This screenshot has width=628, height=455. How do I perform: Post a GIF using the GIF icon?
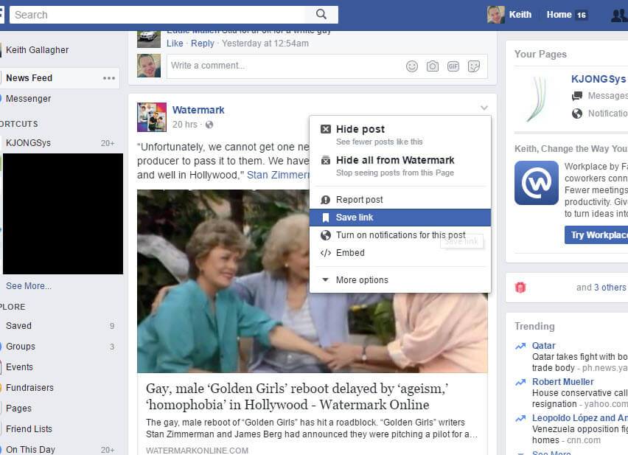[x=453, y=66]
